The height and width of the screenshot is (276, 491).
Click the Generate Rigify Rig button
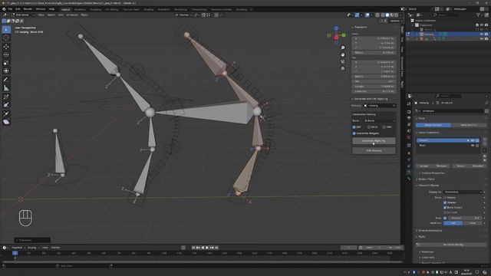pos(374,141)
